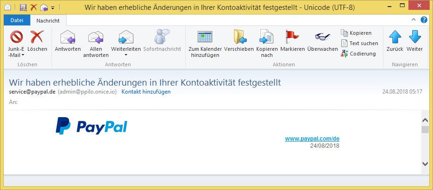Click the message pane scrollbar thumb
Screen dimensions: 433x190
point(425,130)
